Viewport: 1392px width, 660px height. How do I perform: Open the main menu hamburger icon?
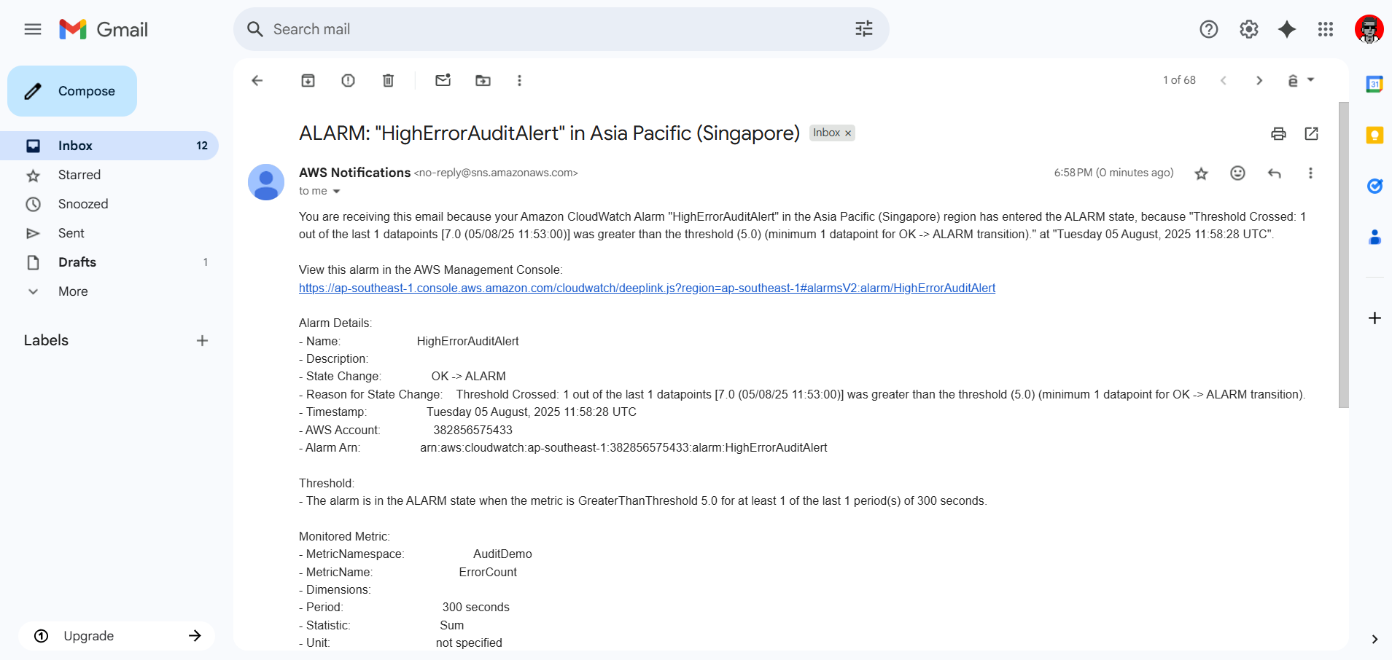point(33,29)
